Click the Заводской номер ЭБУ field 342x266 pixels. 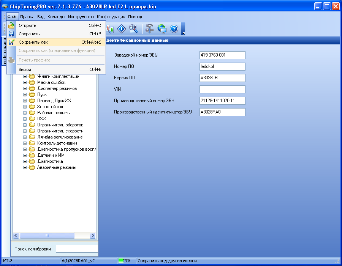(x=222, y=55)
